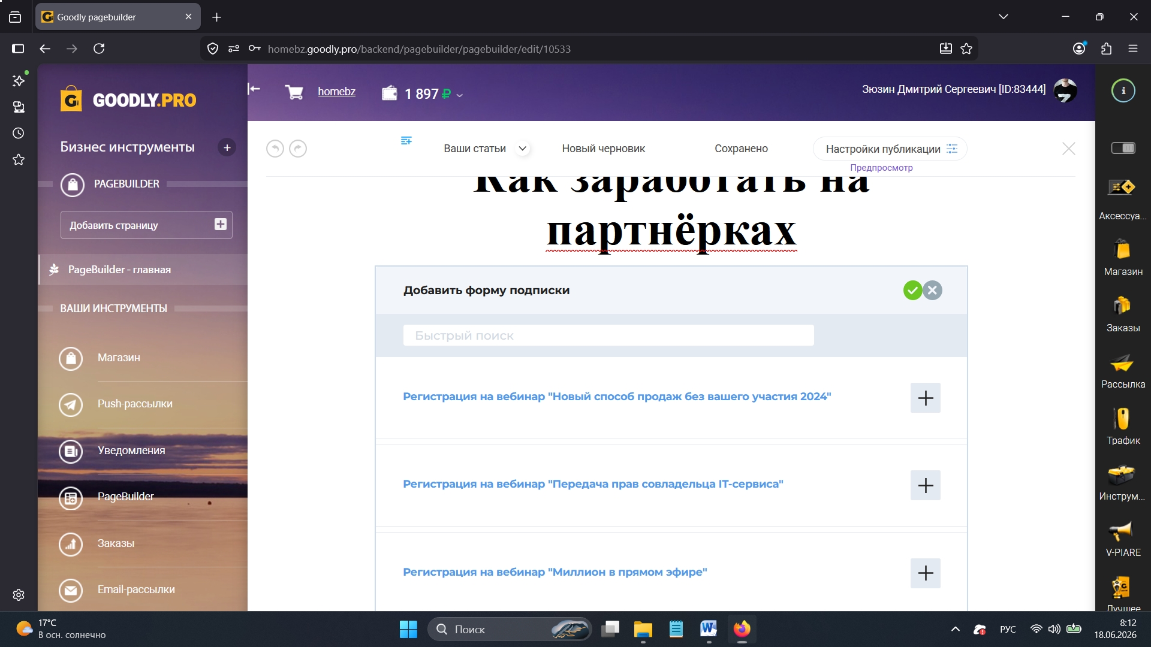Add form 'Передача прав совладельца' with plus

[x=926, y=485]
